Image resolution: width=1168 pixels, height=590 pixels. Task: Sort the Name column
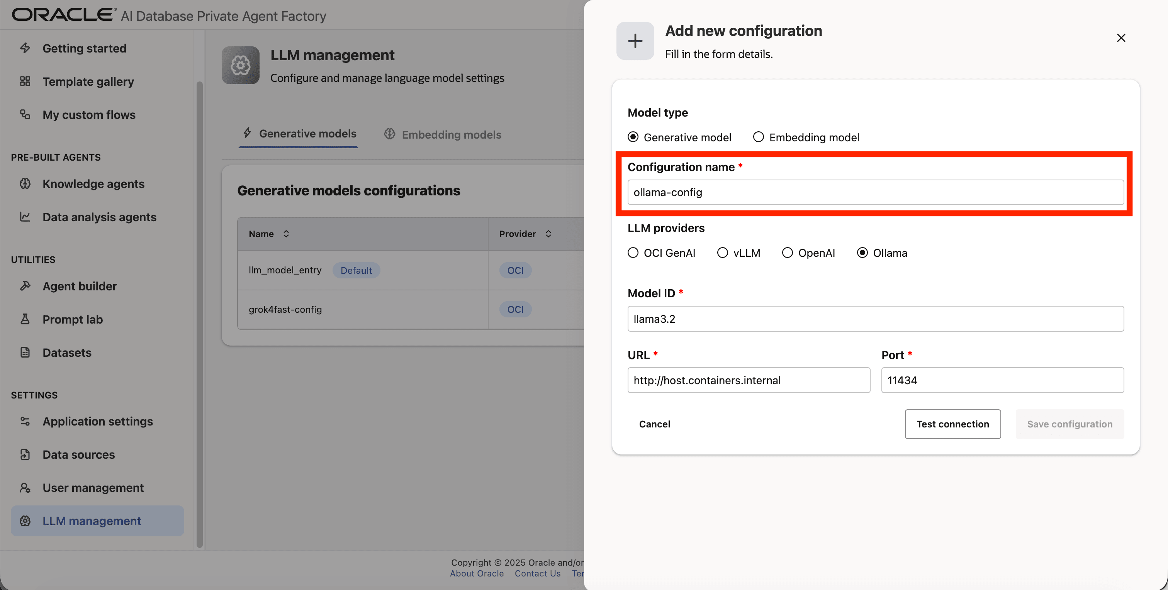pyautogui.click(x=286, y=234)
